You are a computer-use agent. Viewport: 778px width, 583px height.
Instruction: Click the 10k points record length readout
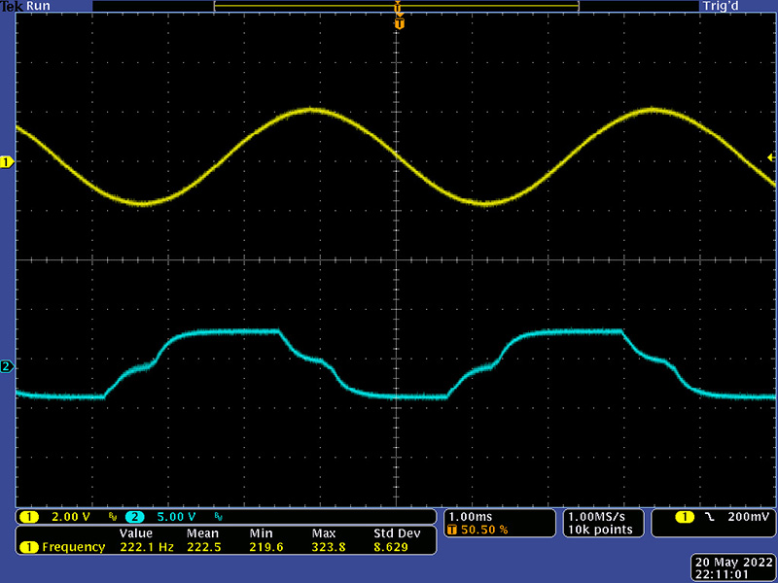pyautogui.click(x=599, y=530)
